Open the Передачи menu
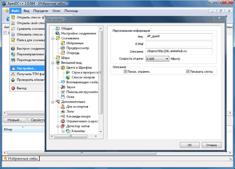 tap(41, 11)
